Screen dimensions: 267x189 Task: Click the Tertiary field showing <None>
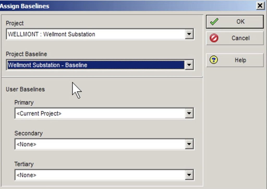99,175
